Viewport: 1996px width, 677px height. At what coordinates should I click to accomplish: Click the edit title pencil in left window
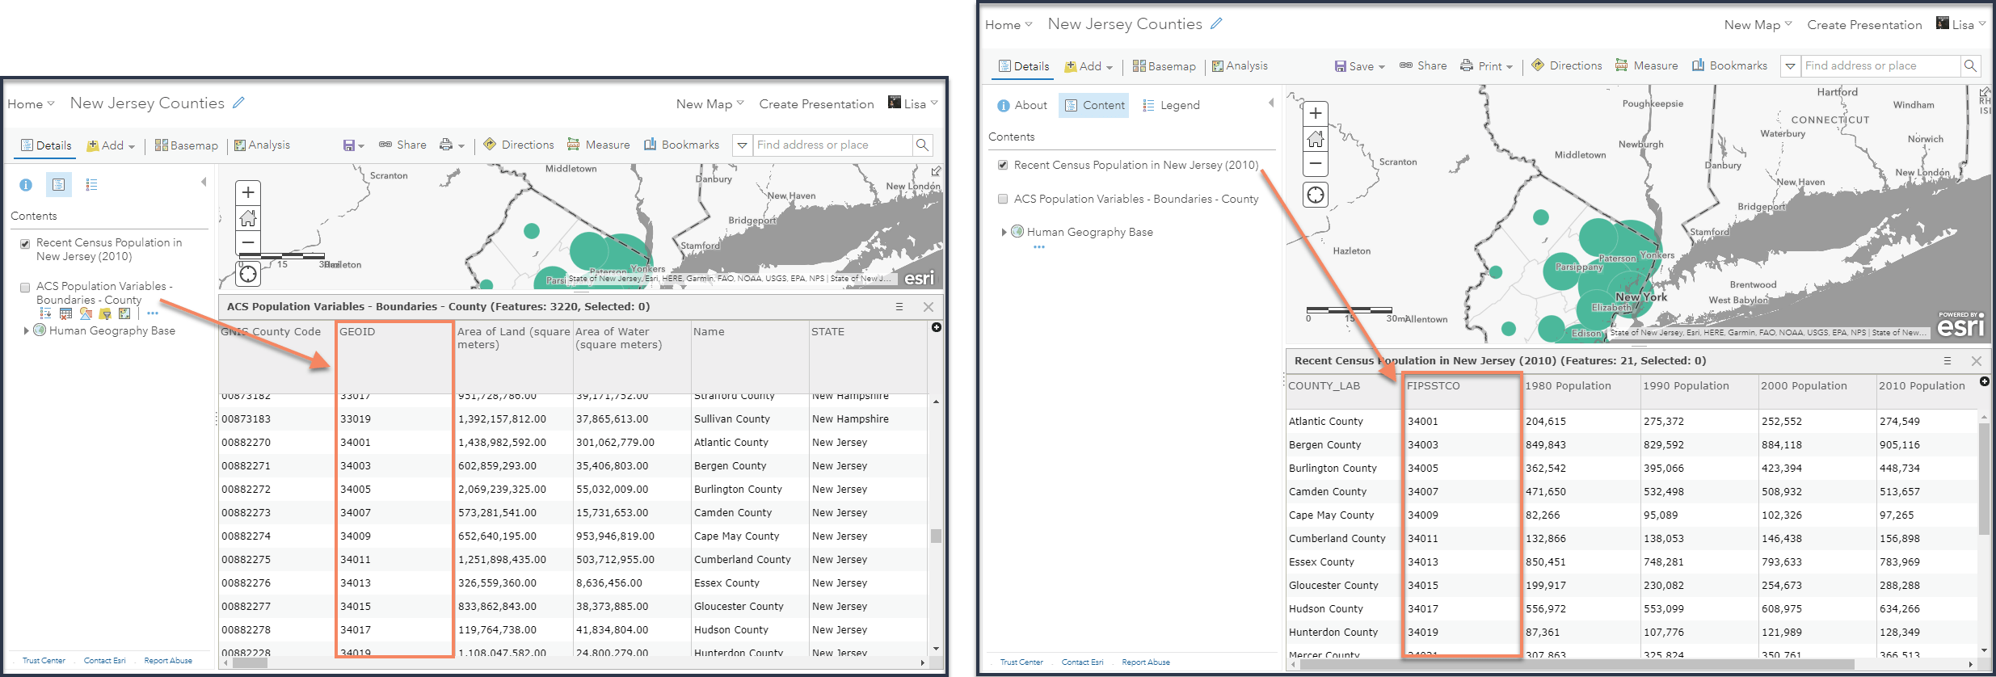238,103
